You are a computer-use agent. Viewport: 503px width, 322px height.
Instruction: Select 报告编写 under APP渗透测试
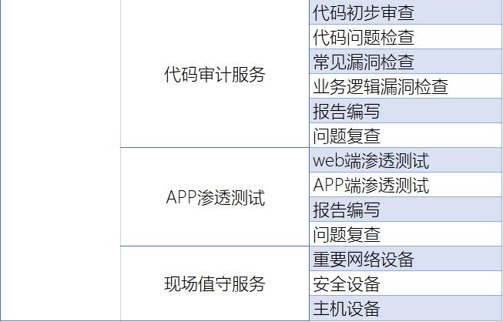(406, 210)
